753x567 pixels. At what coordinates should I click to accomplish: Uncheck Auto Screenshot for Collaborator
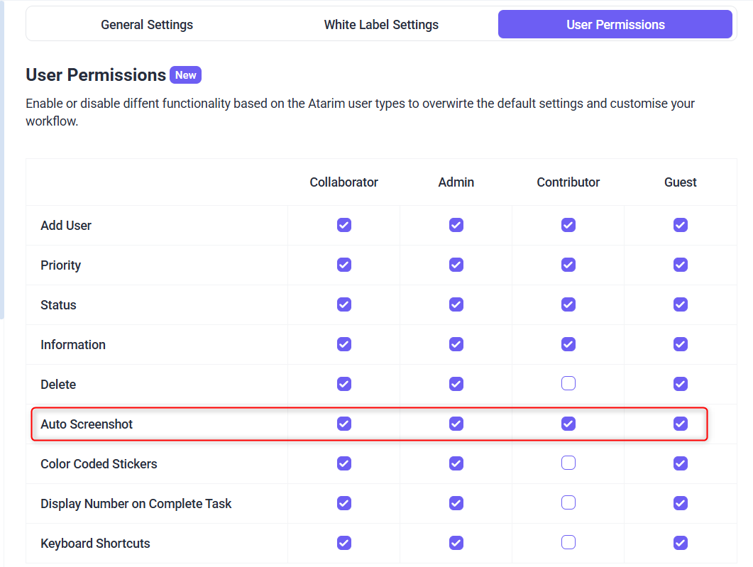344,424
